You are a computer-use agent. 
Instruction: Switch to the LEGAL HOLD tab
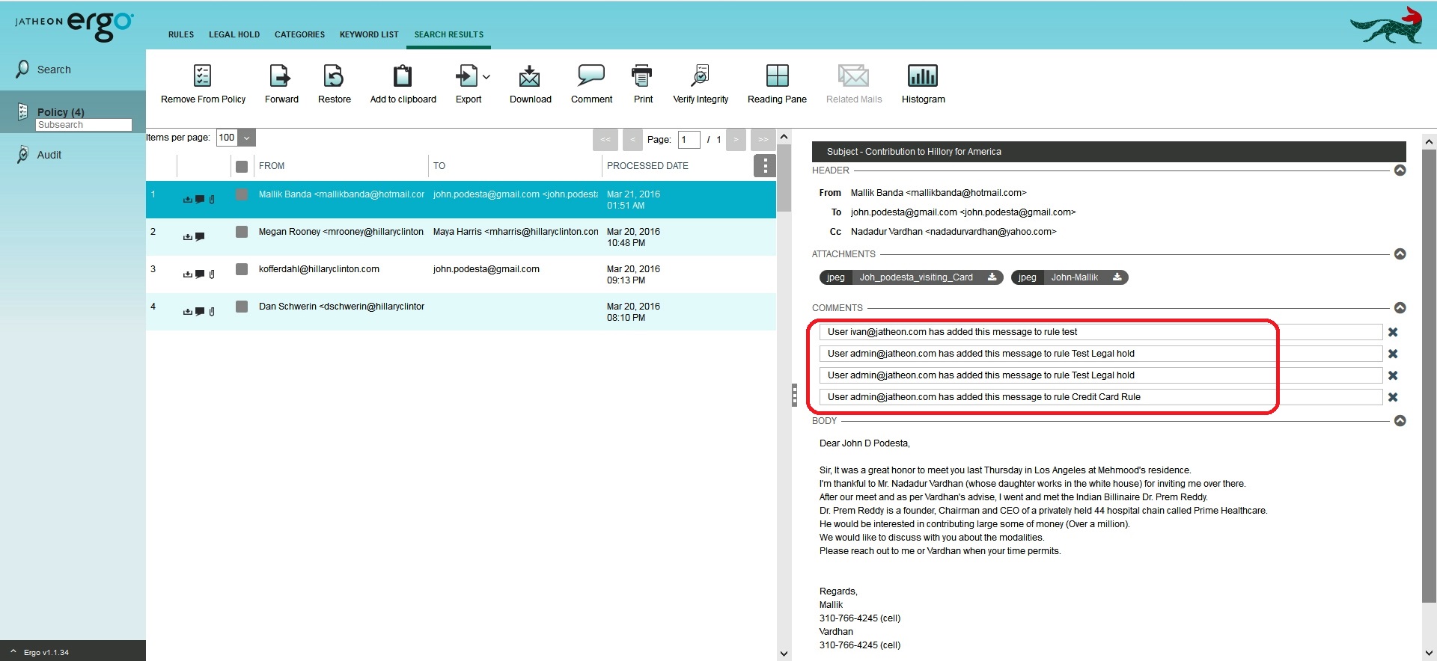234,34
